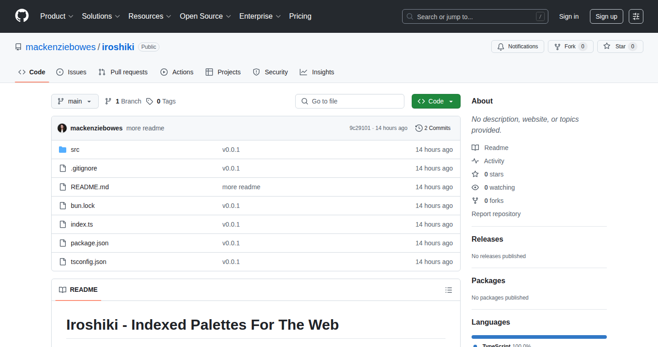
Task: Click the Packages heading link
Action: (488, 281)
